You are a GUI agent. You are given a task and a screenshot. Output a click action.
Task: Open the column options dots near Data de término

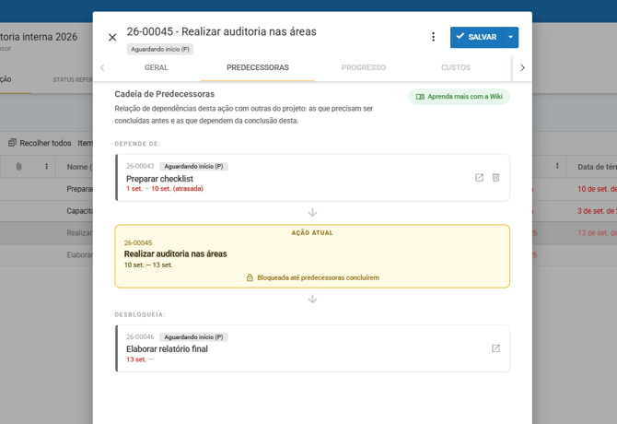click(x=557, y=166)
